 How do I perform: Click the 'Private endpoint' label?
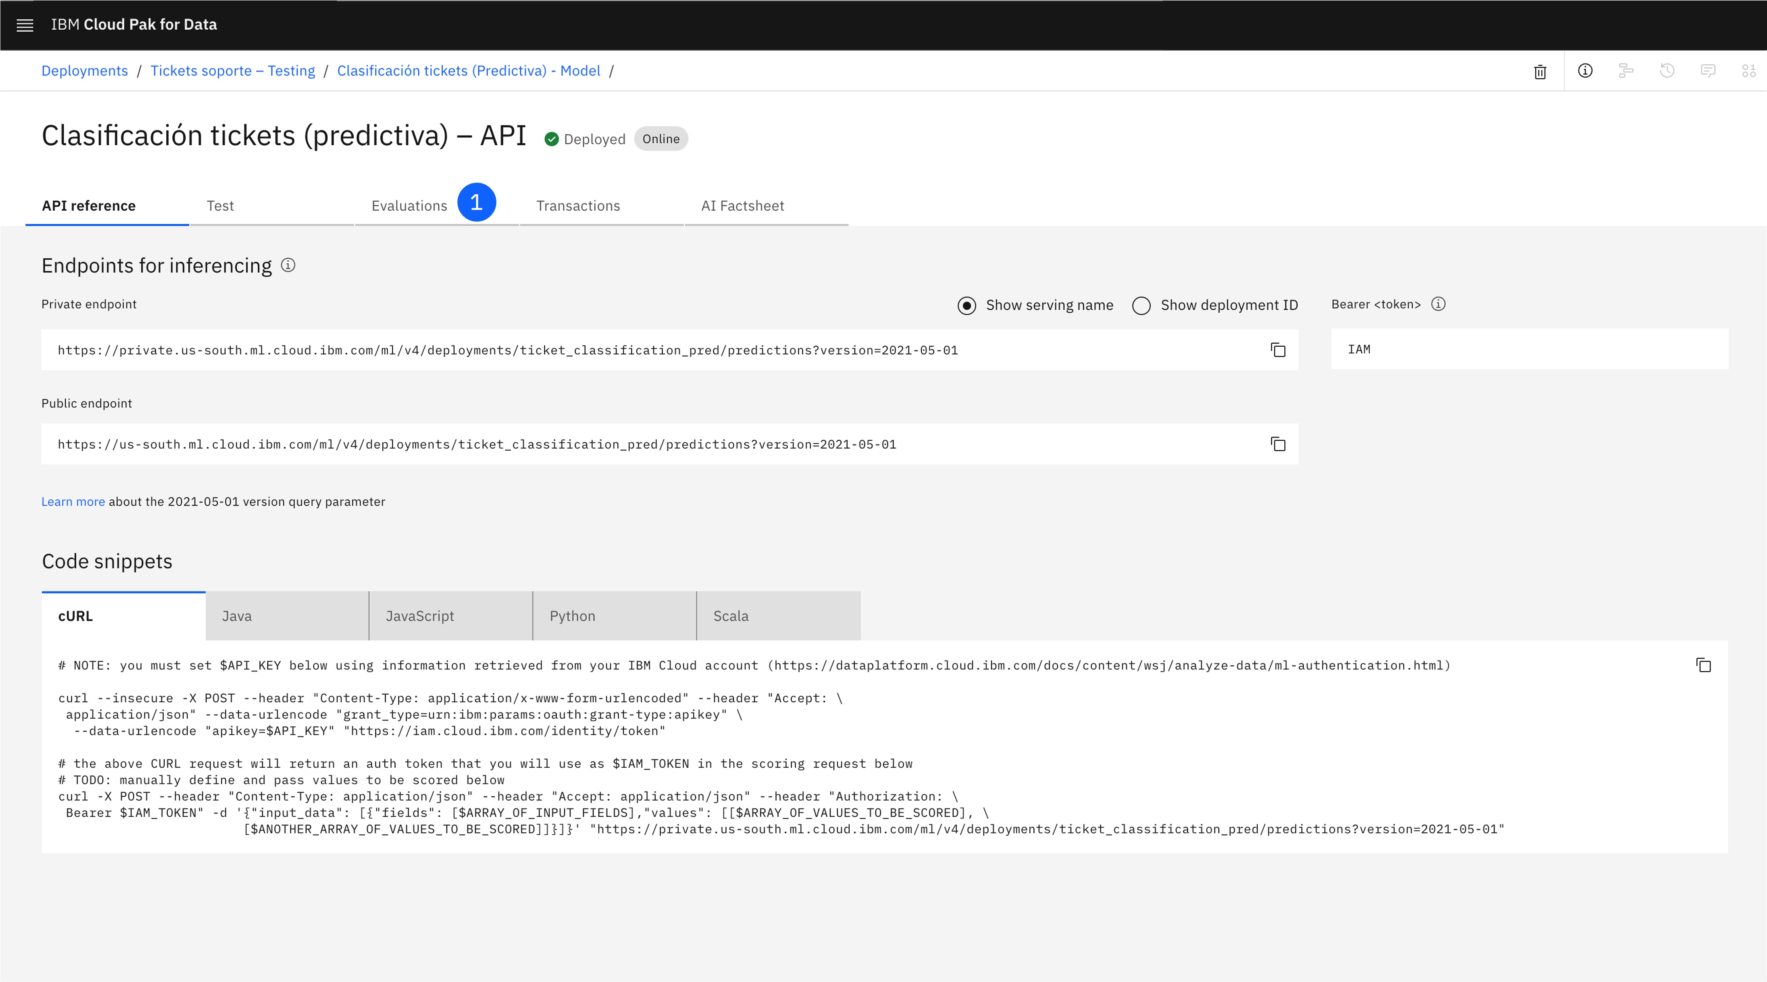coord(88,304)
